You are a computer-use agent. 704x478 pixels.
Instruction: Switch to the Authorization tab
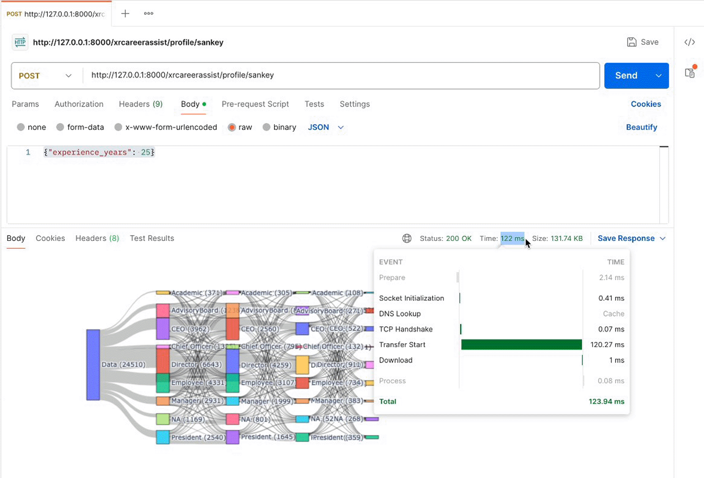(x=79, y=104)
